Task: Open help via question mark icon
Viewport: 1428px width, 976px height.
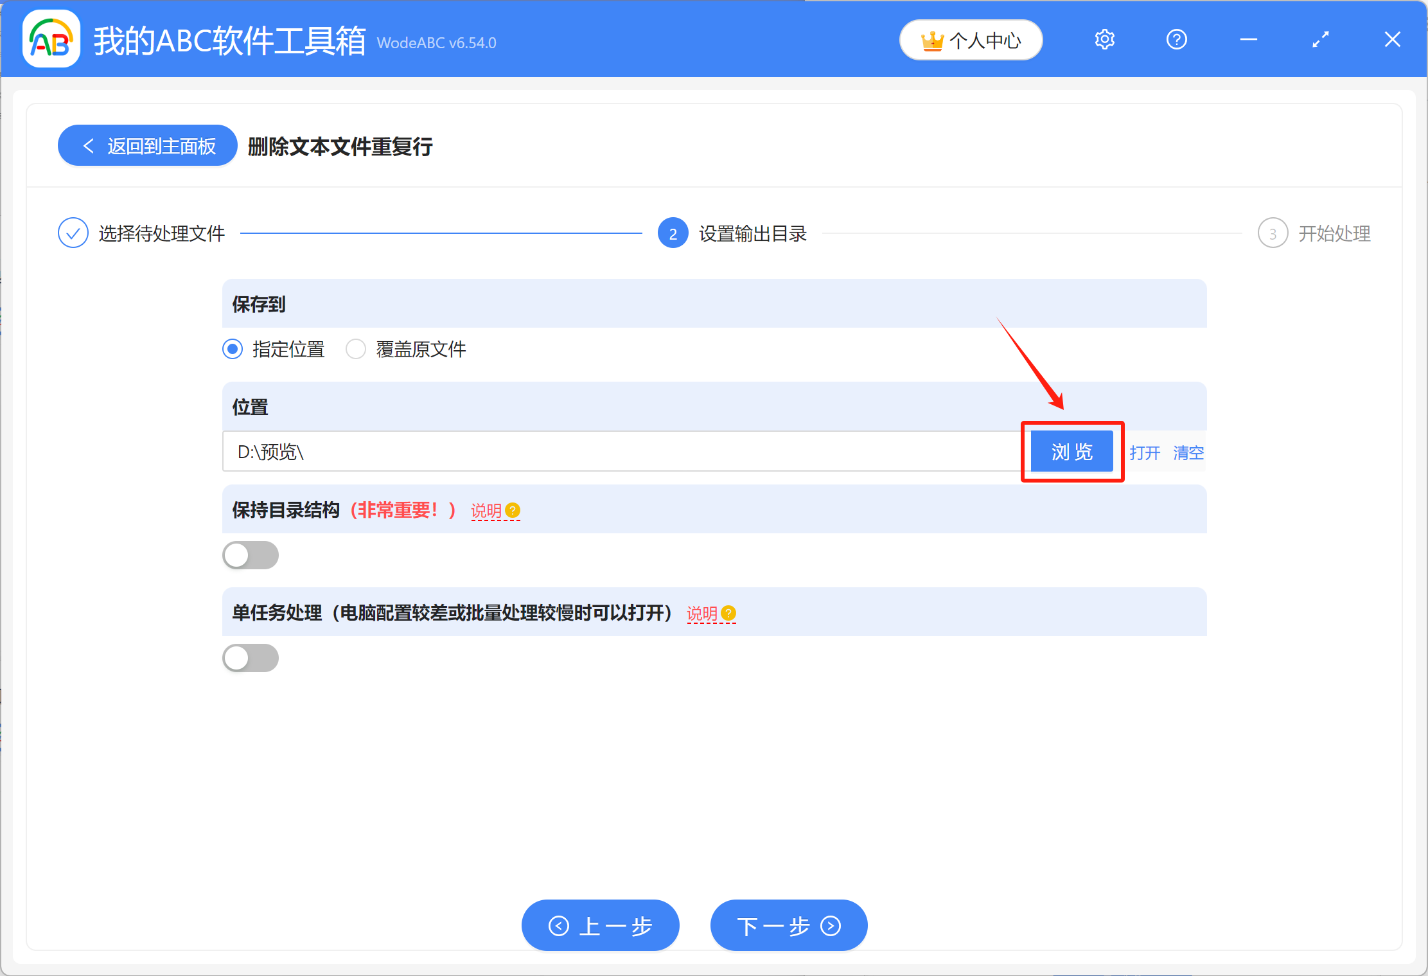Action: 1176,39
